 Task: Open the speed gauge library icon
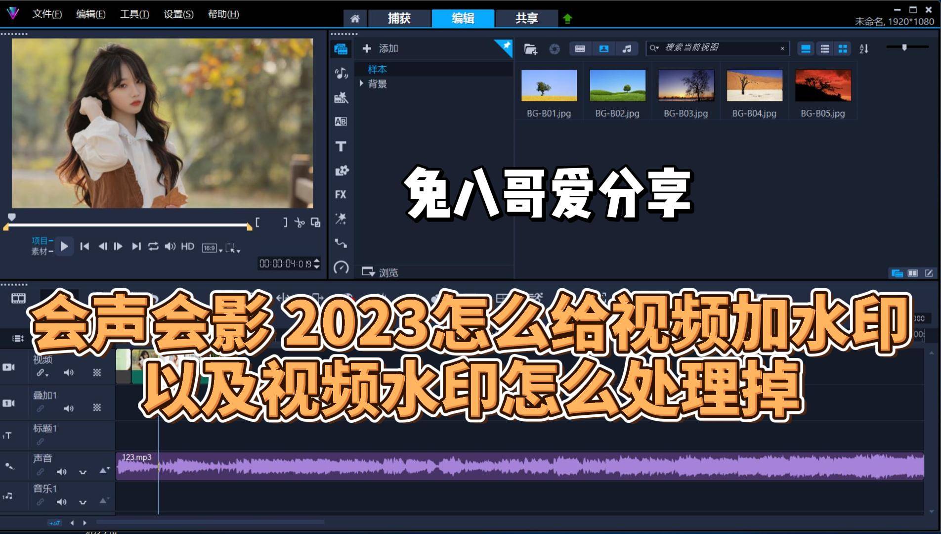pos(341,267)
